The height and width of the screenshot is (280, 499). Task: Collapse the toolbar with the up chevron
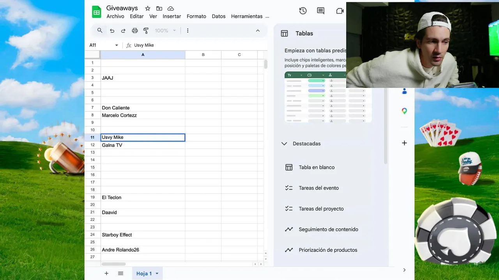[258, 31]
